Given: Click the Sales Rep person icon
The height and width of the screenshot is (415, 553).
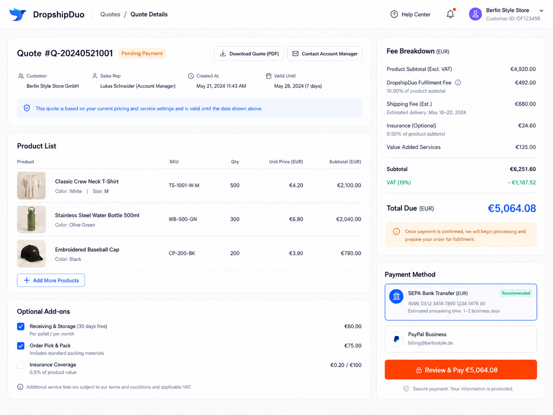Looking at the screenshot, I should (95, 76).
